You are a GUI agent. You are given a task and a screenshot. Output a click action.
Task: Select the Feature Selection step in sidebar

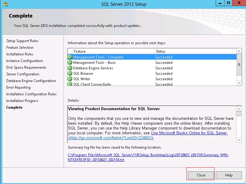point(20,48)
